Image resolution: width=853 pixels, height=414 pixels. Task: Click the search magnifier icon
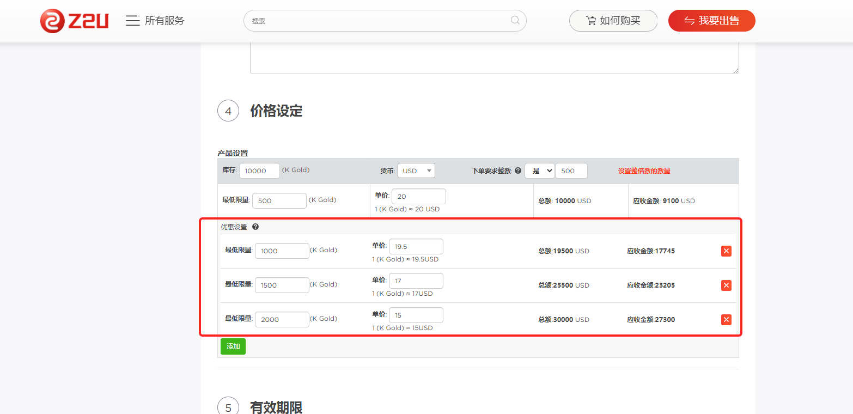point(515,21)
